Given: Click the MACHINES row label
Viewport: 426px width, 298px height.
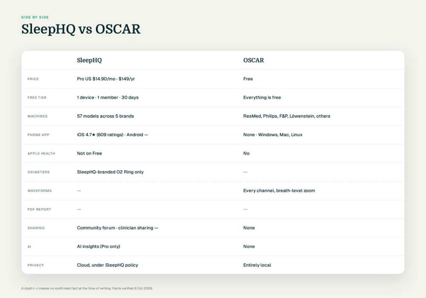Looking at the screenshot, I should click(37, 116).
